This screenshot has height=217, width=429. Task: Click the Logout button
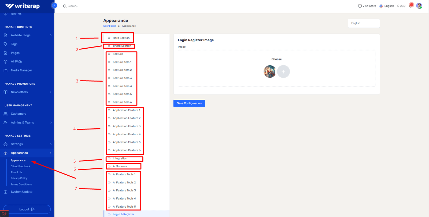point(27,209)
